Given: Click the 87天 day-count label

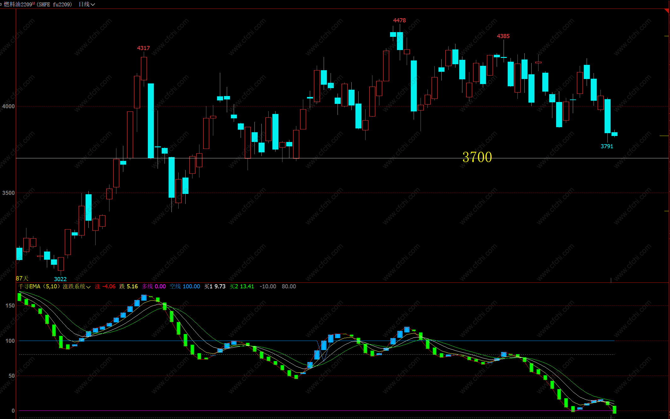Looking at the screenshot, I should click(x=22, y=279).
